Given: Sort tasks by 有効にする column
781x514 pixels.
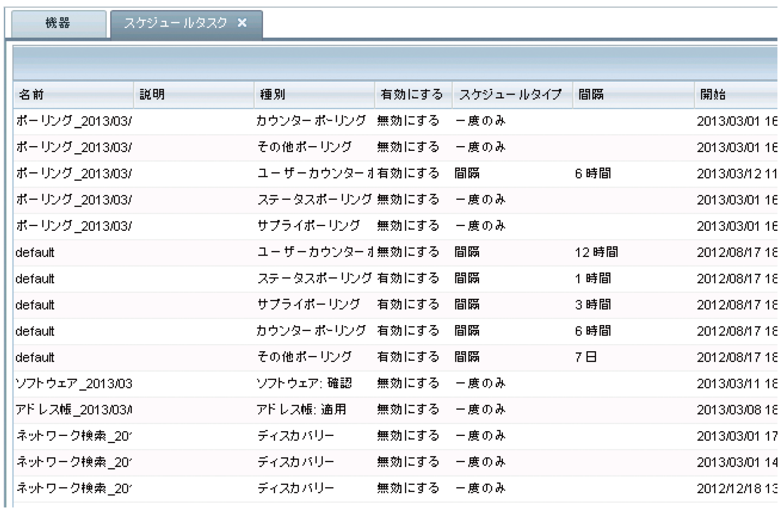Looking at the screenshot, I should click(x=411, y=94).
